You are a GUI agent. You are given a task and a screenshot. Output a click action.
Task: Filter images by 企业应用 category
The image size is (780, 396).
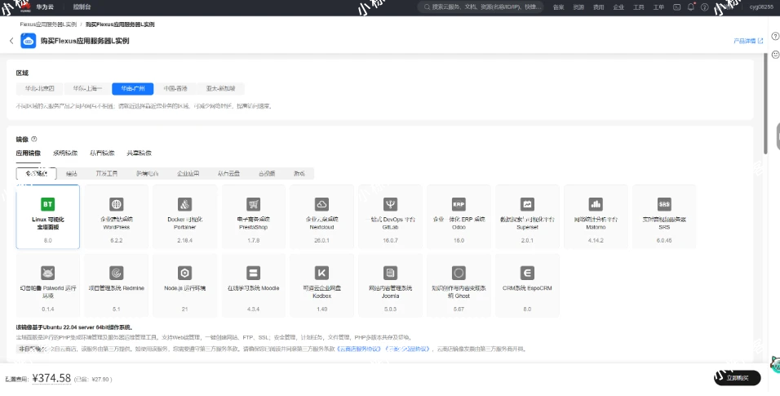pos(188,173)
